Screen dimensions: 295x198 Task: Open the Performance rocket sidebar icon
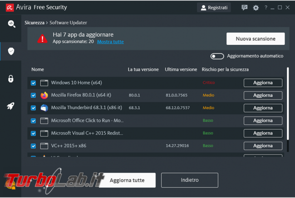11,106
